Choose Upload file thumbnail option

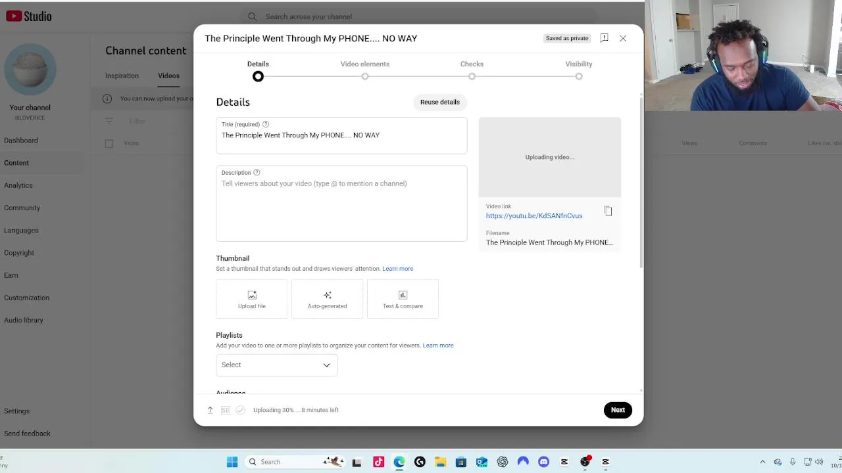[252, 299]
